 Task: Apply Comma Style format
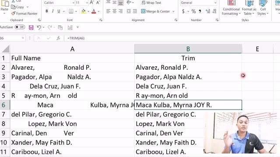[200, 11]
